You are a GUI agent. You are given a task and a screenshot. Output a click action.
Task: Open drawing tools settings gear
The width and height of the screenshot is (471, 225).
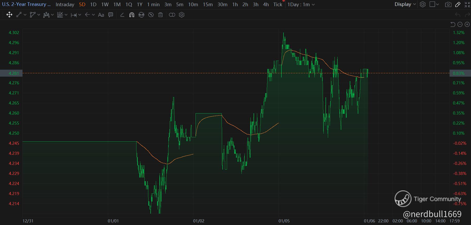pyautogui.click(x=182, y=15)
